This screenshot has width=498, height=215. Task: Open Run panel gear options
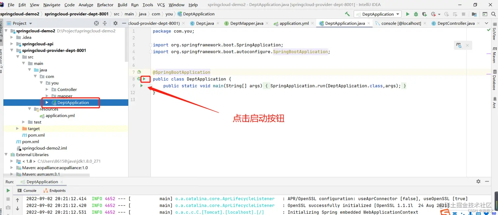point(478,181)
